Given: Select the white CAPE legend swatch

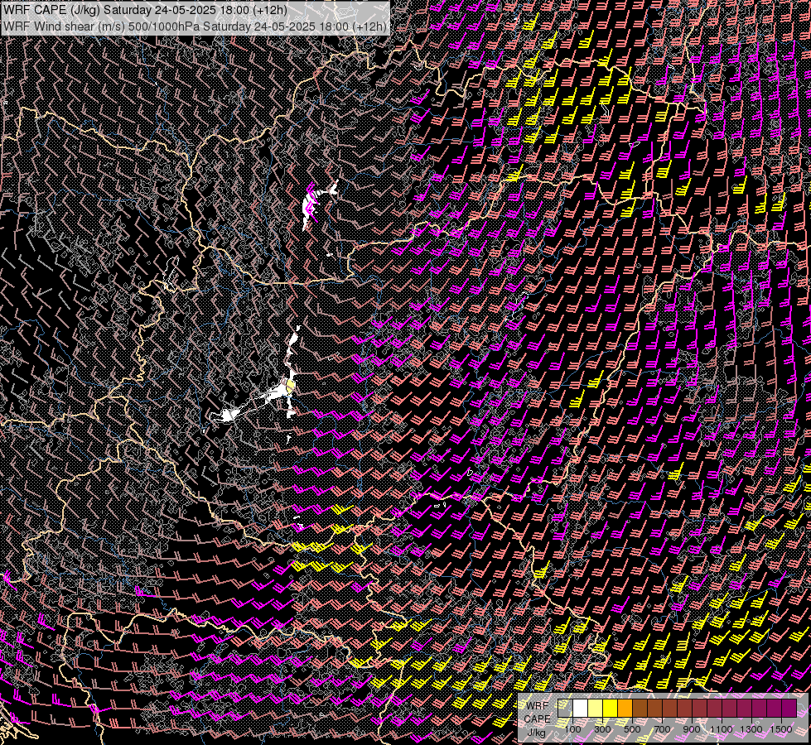Looking at the screenshot, I should coord(581,708).
